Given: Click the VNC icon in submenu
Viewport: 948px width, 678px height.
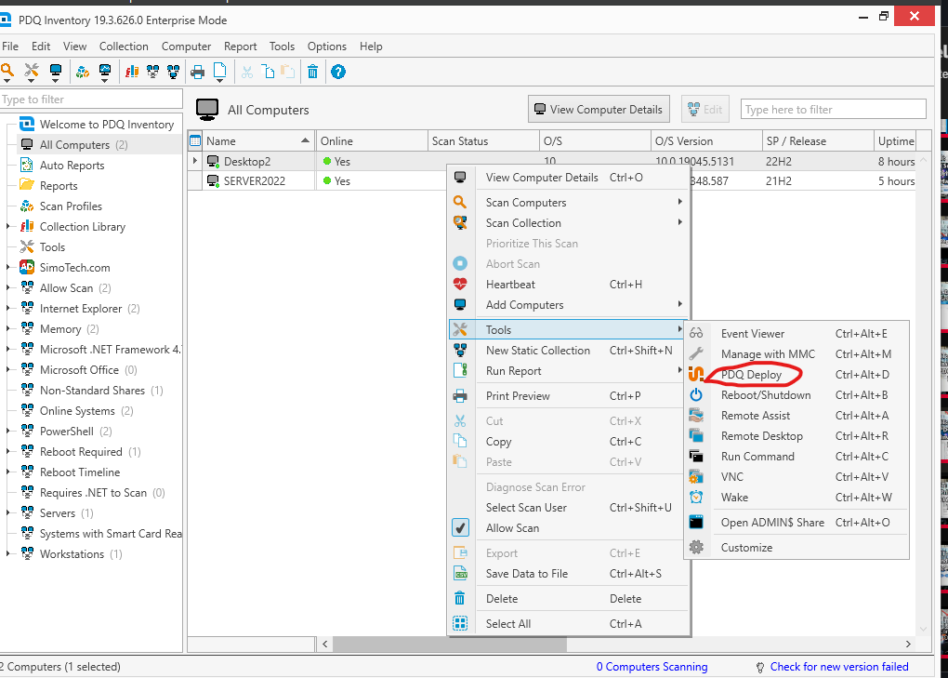Looking at the screenshot, I should tap(696, 476).
